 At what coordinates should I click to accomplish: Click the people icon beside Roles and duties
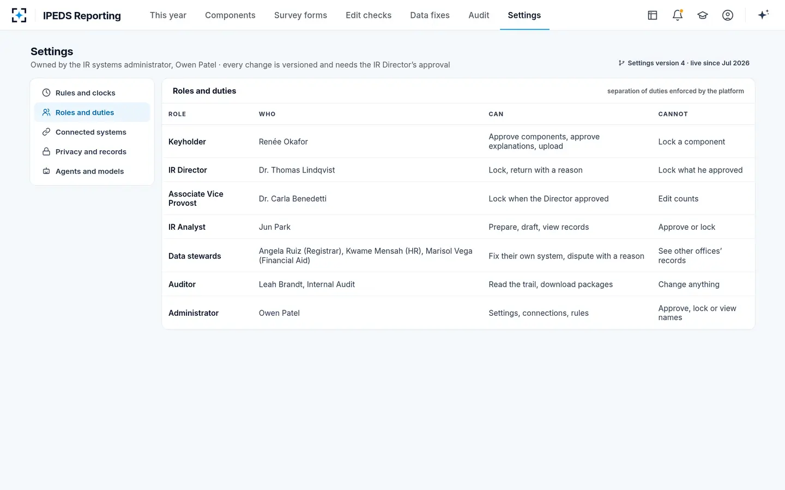click(46, 113)
